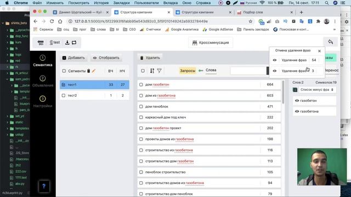Check the 'дом газобетон' phrase checkbox
This screenshot has height=197, width=351.
[x=141, y=85]
